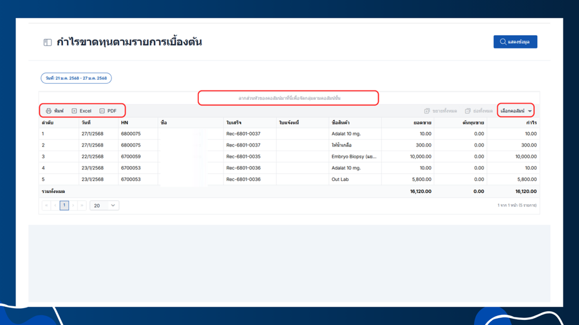Viewport: 579px width, 325px height.
Task: Go to the last page arrow
Action: pyautogui.click(x=82, y=206)
